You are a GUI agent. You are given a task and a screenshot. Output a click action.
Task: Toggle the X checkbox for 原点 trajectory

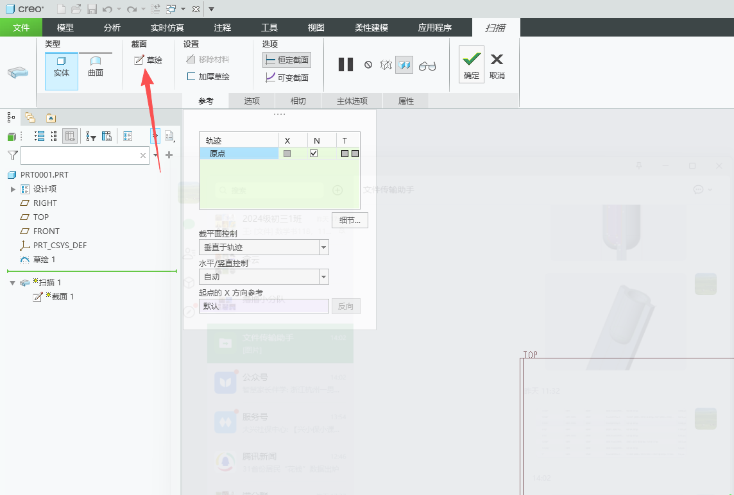287,153
